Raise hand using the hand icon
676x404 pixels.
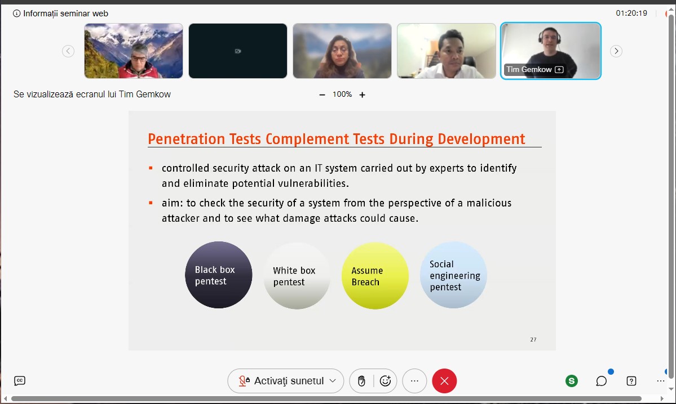point(361,381)
